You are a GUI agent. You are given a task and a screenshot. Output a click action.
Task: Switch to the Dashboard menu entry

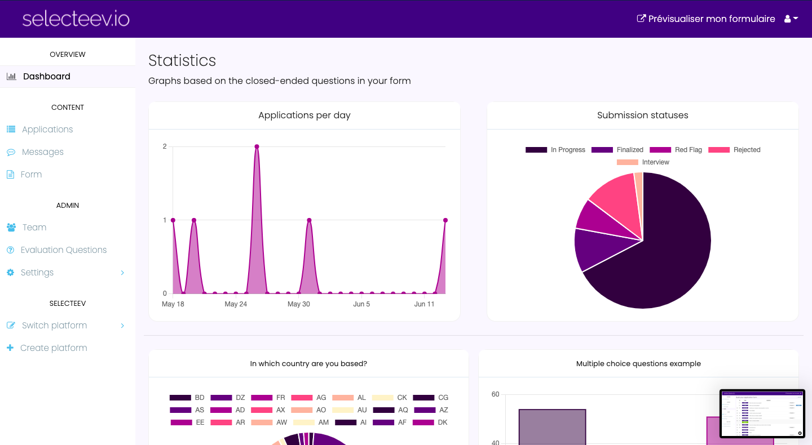(47, 76)
